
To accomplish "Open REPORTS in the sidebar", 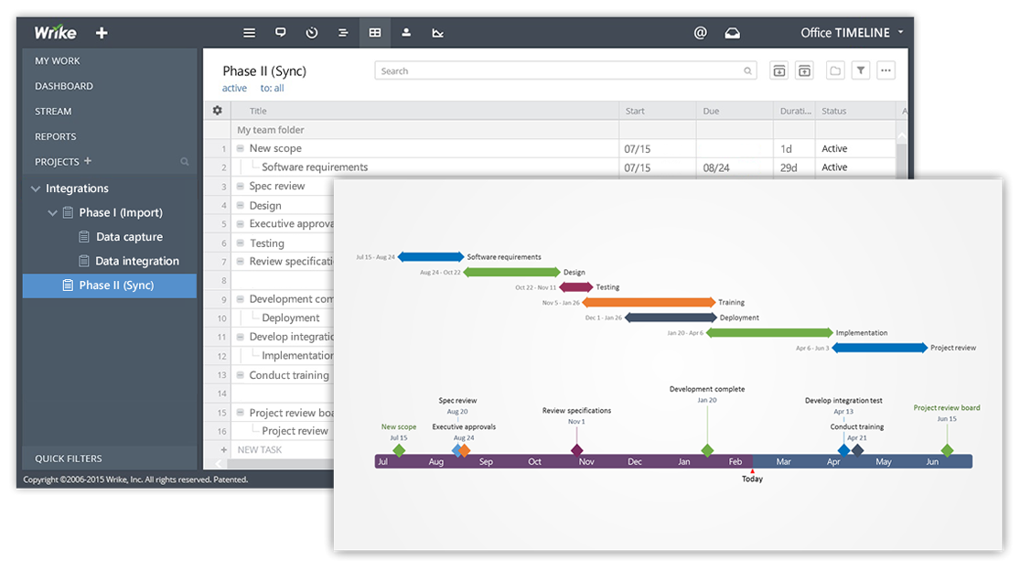I will coord(56,136).
